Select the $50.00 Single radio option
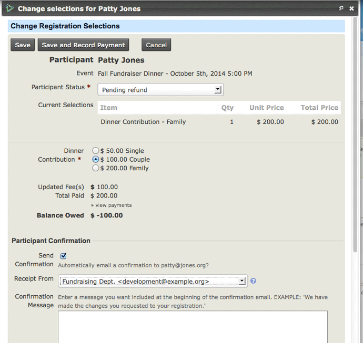 point(95,151)
